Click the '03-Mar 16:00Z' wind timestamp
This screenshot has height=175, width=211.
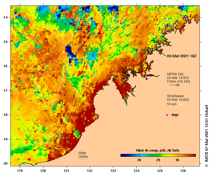coord(178,100)
